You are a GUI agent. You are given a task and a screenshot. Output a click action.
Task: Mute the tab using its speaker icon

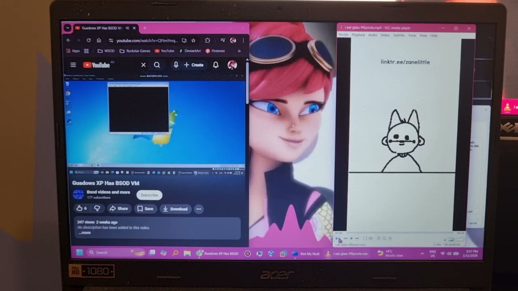pos(127,28)
